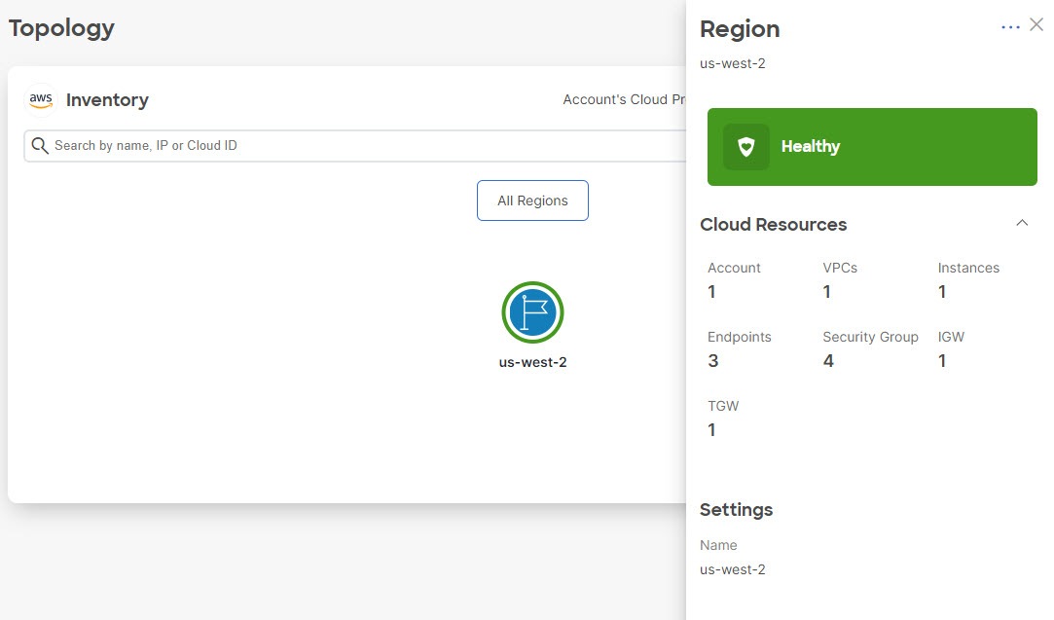The width and height of the screenshot is (1054, 620).
Task: Click the Topology page title
Action: coord(61,28)
